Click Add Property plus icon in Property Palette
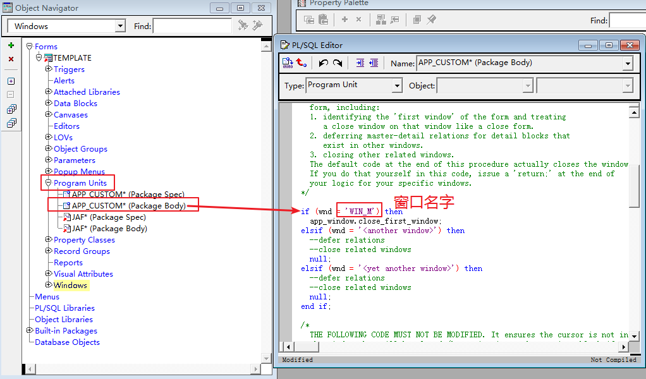The image size is (646, 379). 345,20
